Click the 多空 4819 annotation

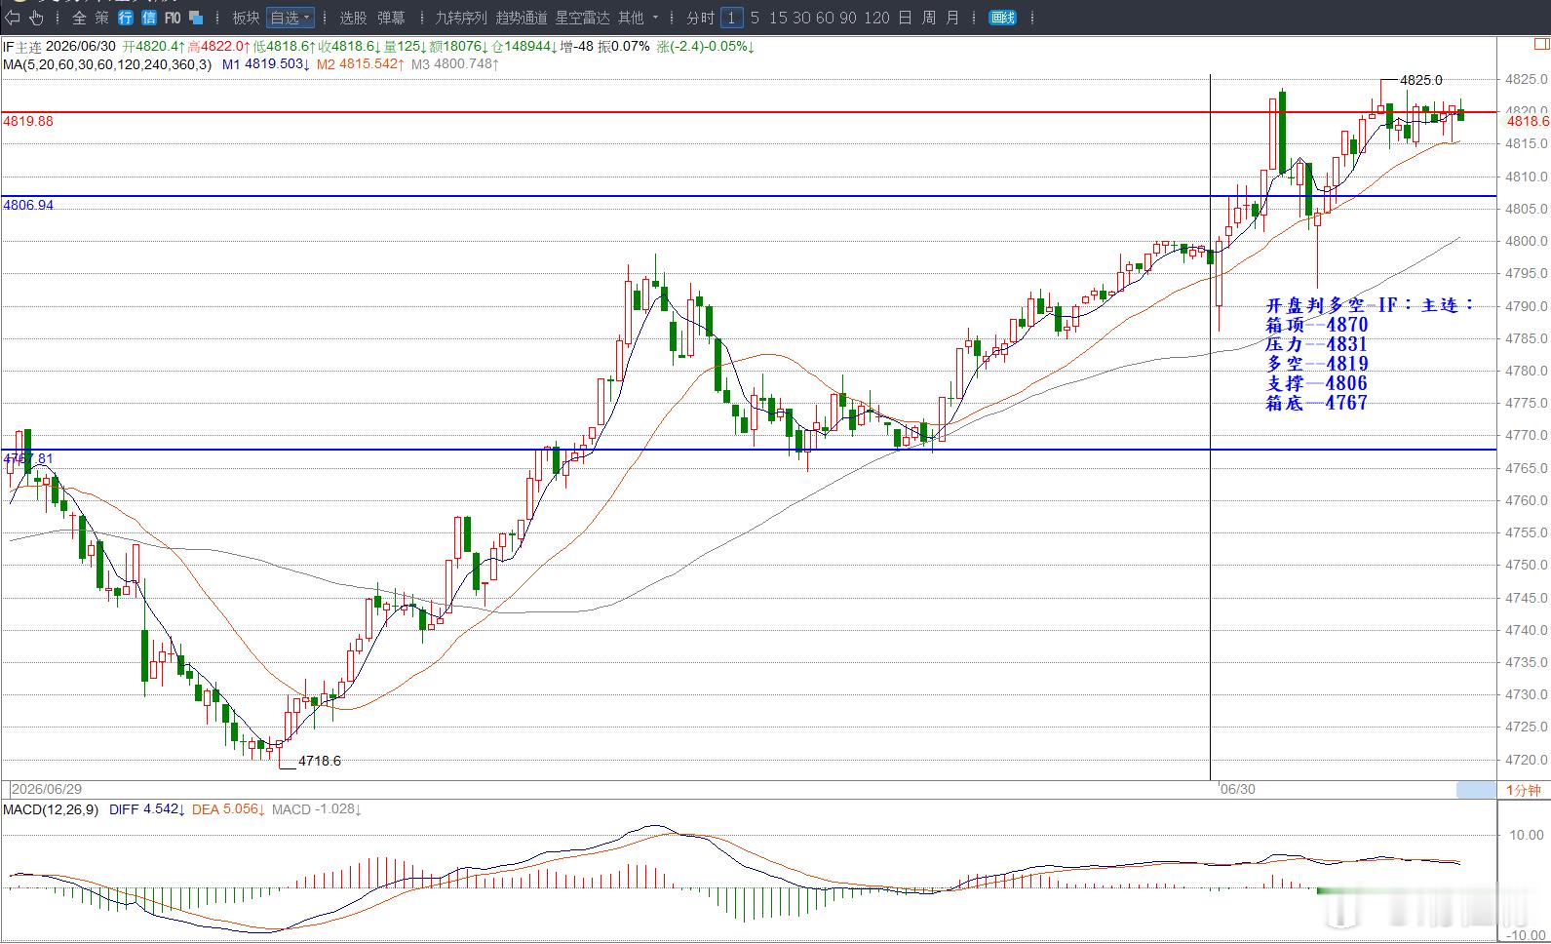1316,364
